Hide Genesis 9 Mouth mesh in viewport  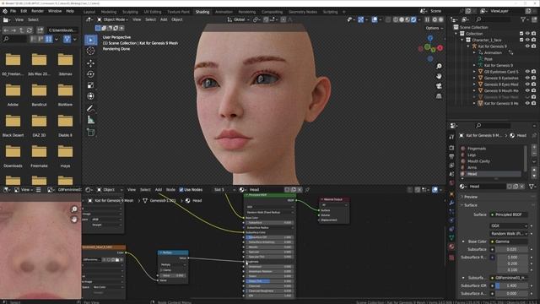coord(527,90)
